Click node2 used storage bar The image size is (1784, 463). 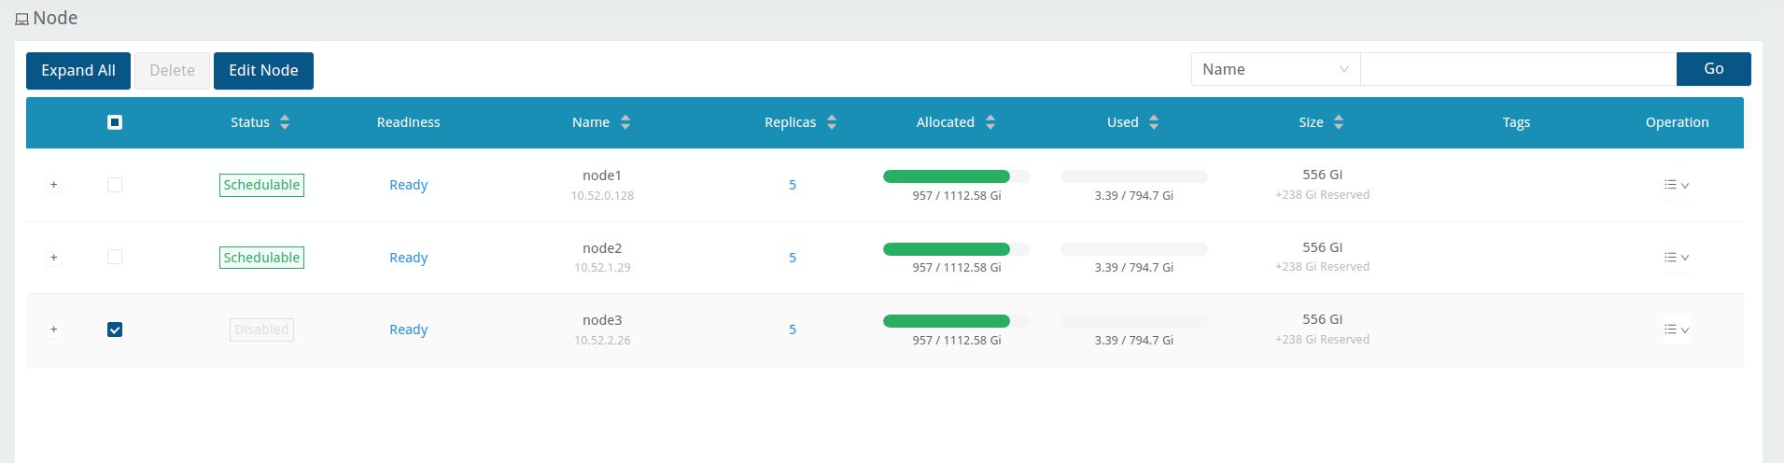[1134, 249]
